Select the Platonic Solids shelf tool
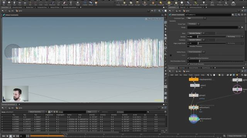This screenshot has height=138, width=247. point(78,3)
